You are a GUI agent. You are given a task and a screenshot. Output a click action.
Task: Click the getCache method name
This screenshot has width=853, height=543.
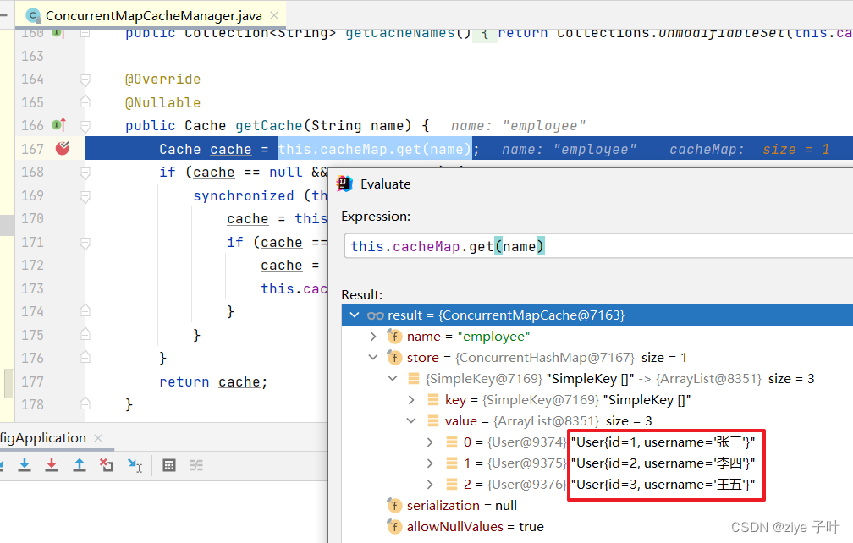269,125
